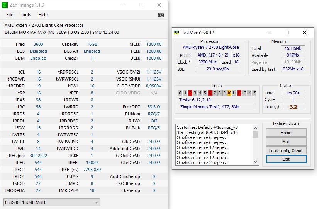317x209 pixels.
Task: Click the RttWr value Off
Action: [x=154, y=121]
